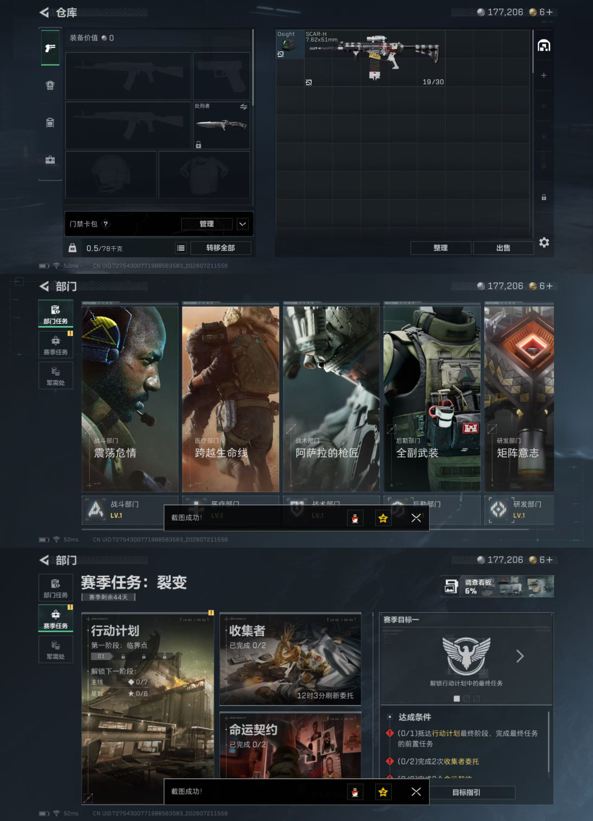Click the list view icon beside weight

(x=181, y=248)
